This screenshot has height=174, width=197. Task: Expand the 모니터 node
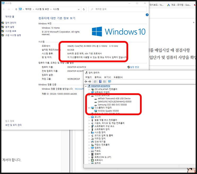[89, 117]
